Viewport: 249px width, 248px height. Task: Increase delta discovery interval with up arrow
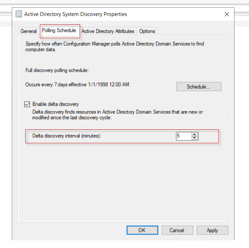(195, 134)
